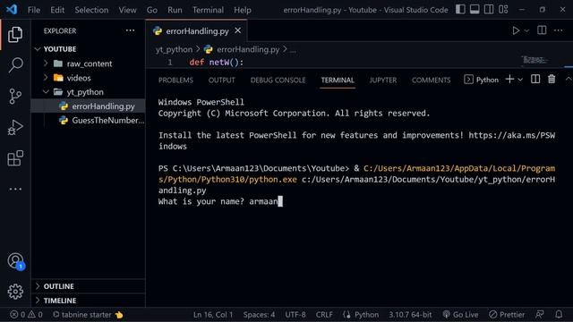The width and height of the screenshot is (573, 322).
Task: Switch to the Terminal panel tab
Action: pos(338,80)
